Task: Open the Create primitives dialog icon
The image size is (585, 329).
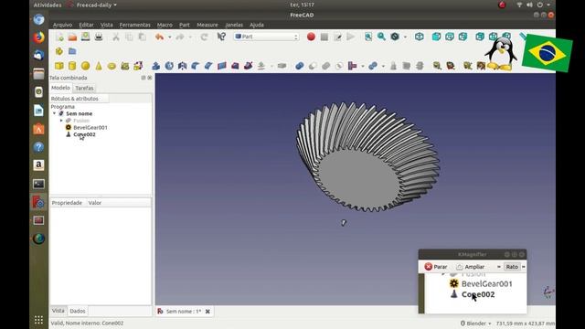Action: (x=124, y=66)
